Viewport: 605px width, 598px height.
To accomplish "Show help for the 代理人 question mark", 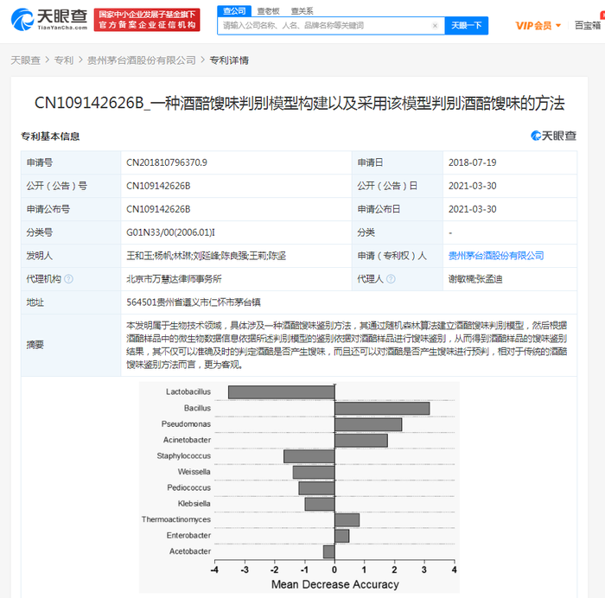I will [391, 279].
